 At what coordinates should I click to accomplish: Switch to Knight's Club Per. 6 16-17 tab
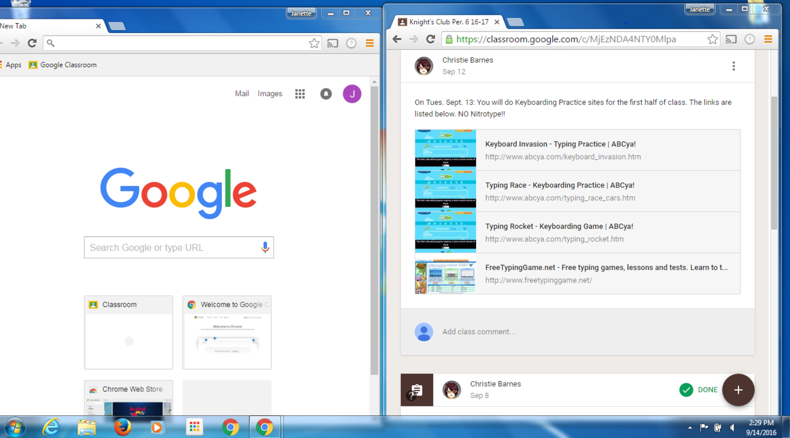448,22
